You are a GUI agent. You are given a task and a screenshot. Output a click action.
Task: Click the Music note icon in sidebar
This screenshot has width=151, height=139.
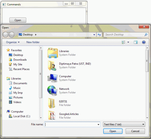click(10, 88)
